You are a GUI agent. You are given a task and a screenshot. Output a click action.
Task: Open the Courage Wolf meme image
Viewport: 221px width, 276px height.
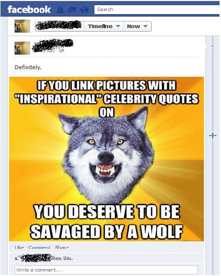(x=106, y=159)
